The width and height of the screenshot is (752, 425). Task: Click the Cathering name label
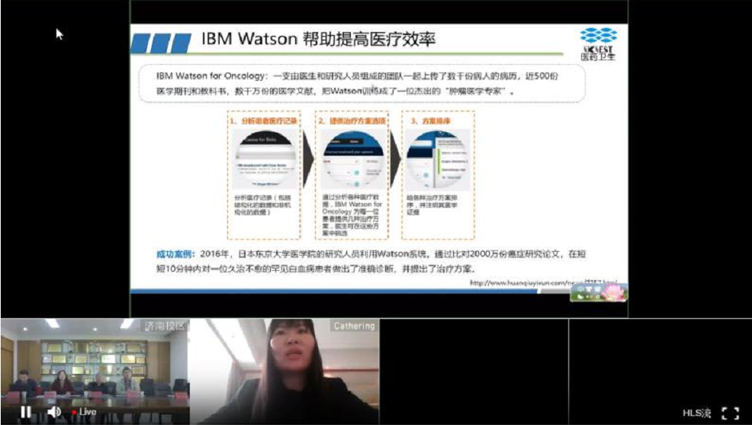pos(354,326)
